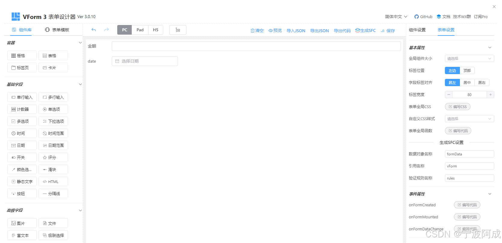Add a 时间 time picker field
502x243 pixels.
(x=22, y=133)
